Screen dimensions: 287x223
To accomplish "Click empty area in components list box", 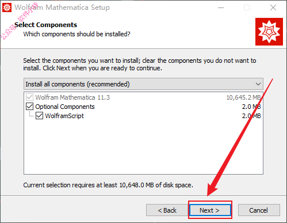I will (143, 147).
